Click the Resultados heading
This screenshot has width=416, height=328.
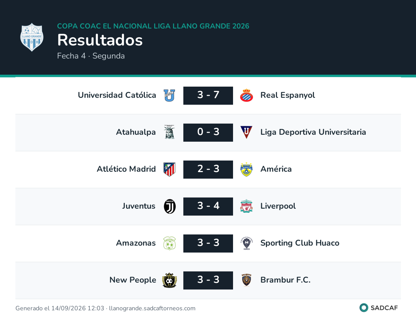100,40
